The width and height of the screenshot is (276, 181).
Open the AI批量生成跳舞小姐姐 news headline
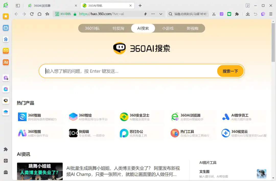(x=123, y=171)
